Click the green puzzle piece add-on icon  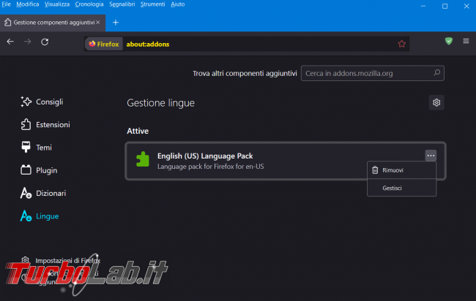pos(142,159)
